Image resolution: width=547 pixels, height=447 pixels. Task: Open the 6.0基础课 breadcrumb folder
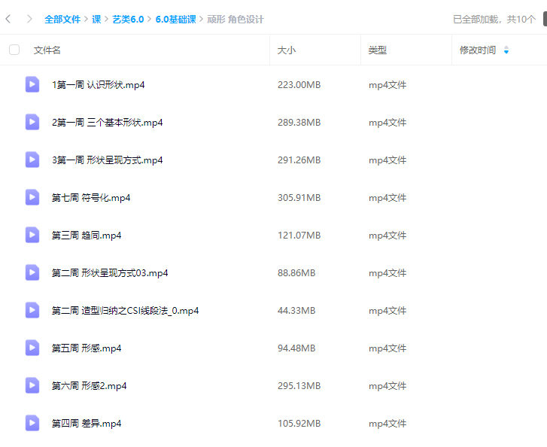175,20
